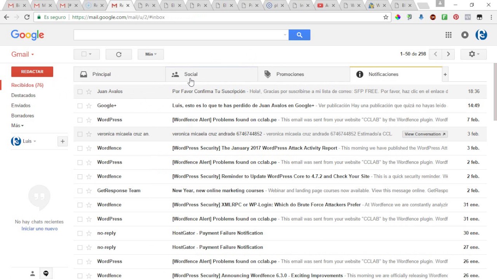Viewport: 497px width, 279px height.
Task: Refresh the inbox message list
Action: click(x=119, y=54)
